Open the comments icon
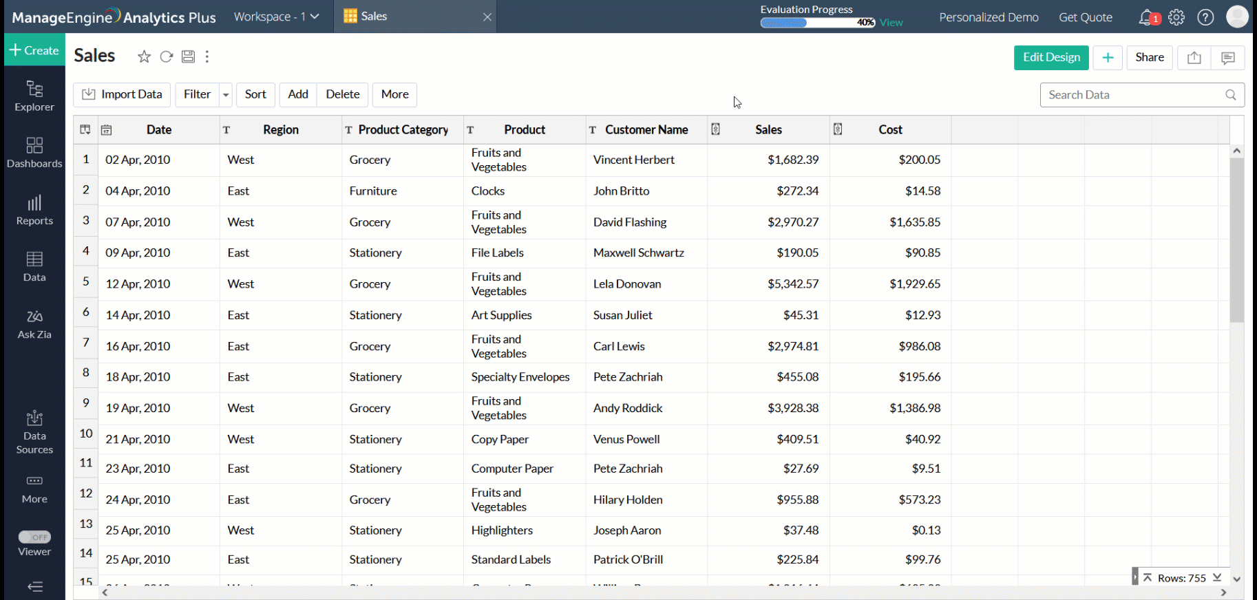Screen dimensions: 1257x600 click(1227, 58)
